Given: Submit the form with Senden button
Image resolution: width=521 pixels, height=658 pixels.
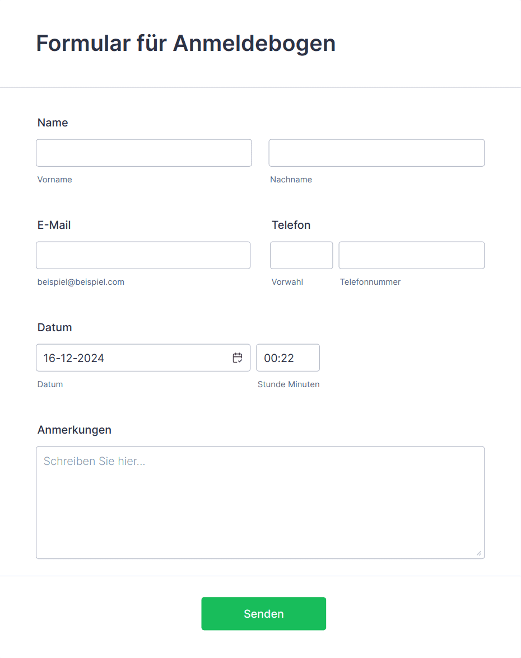Looking at the screenshot, I should tap(263, 613).
